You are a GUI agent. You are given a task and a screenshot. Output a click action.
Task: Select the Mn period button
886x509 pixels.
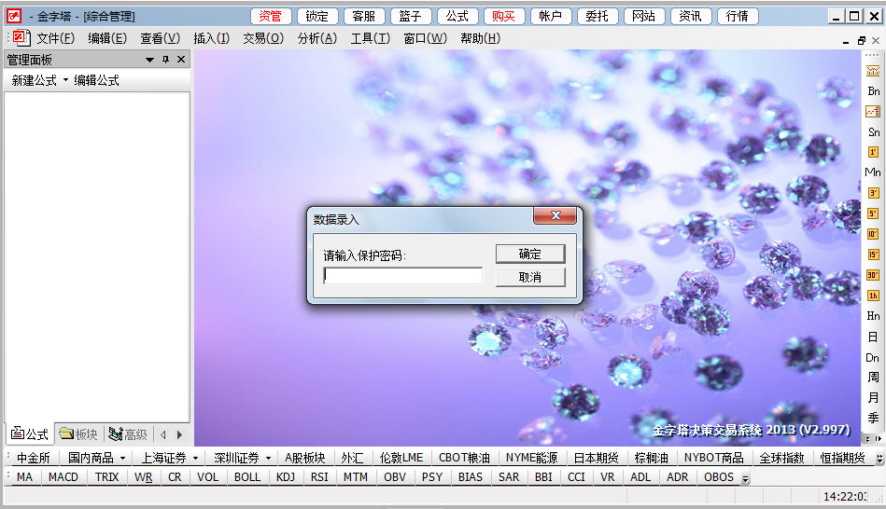[873, 172]
